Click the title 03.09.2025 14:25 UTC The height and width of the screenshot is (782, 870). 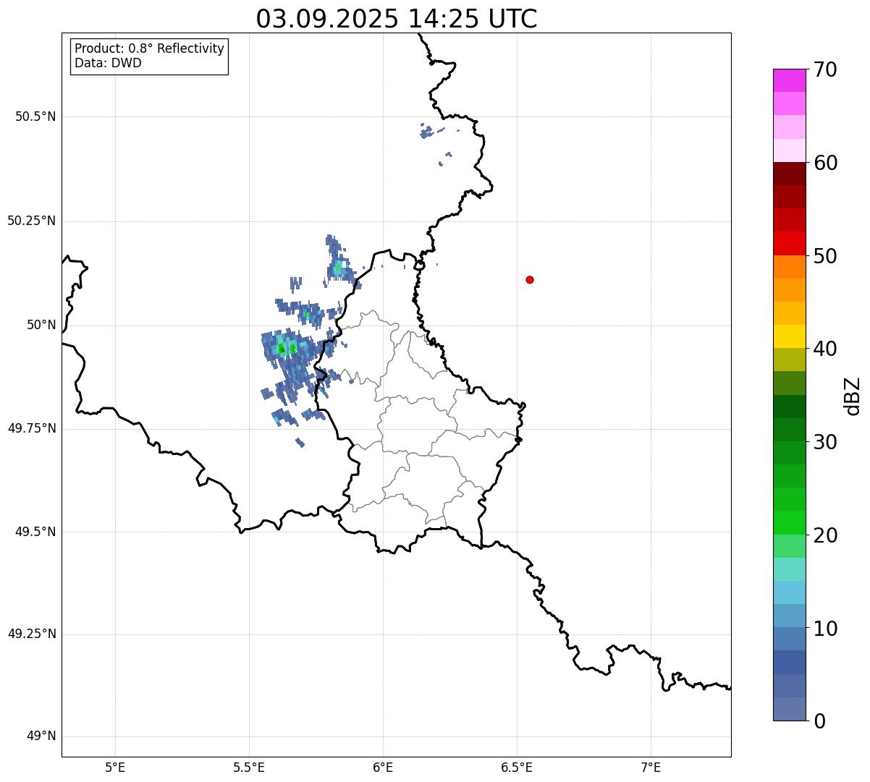(x=397, y=19)
